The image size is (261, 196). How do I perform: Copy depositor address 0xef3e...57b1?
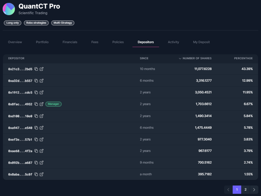(x=36, y=140)
